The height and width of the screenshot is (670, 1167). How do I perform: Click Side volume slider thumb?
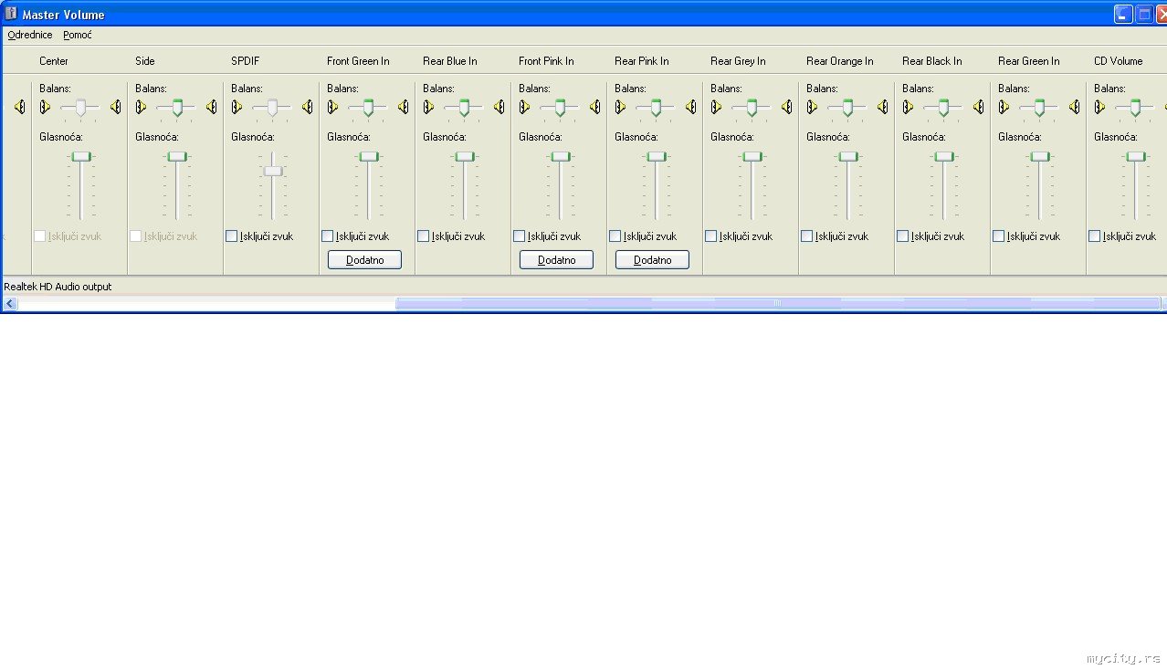[x=177, y=156]
